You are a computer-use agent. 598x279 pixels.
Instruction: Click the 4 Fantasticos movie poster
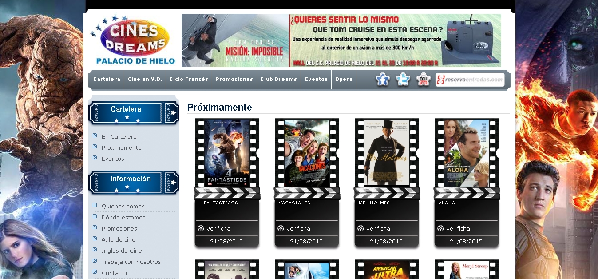coord(227,152)
